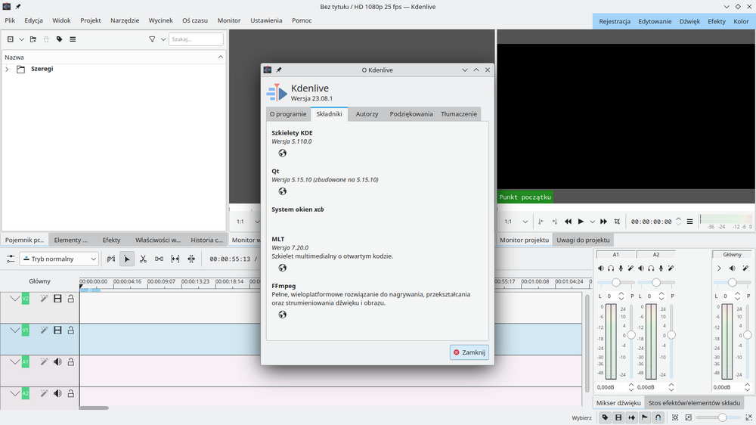
Task: Open the tags panel icon in project bin
Action: 59,39
